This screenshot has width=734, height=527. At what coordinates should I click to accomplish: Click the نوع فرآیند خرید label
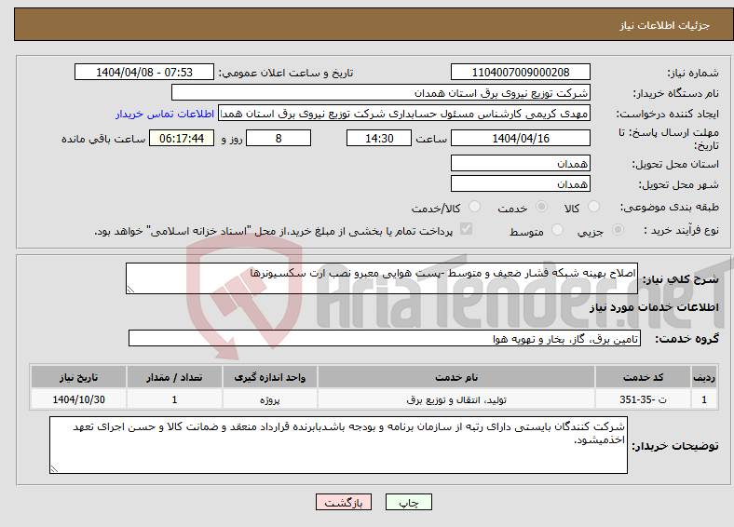[x=681, y=230]
